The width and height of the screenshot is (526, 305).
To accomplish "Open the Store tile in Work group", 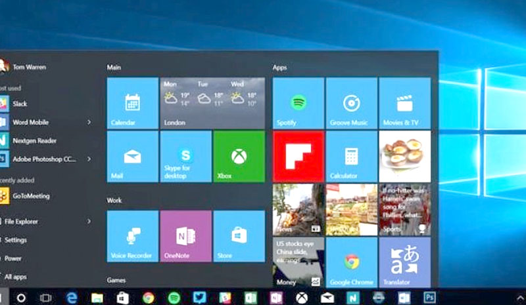I will (x=239, y=236).
